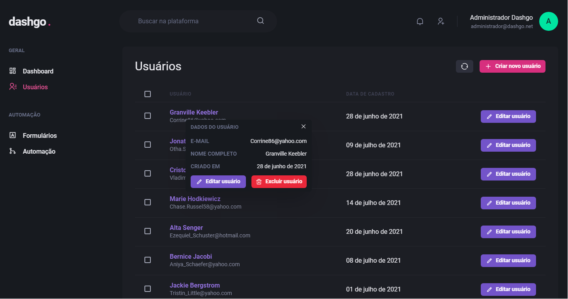Click the refresh icon near Criar novo usuário

[x=464, y=66]
